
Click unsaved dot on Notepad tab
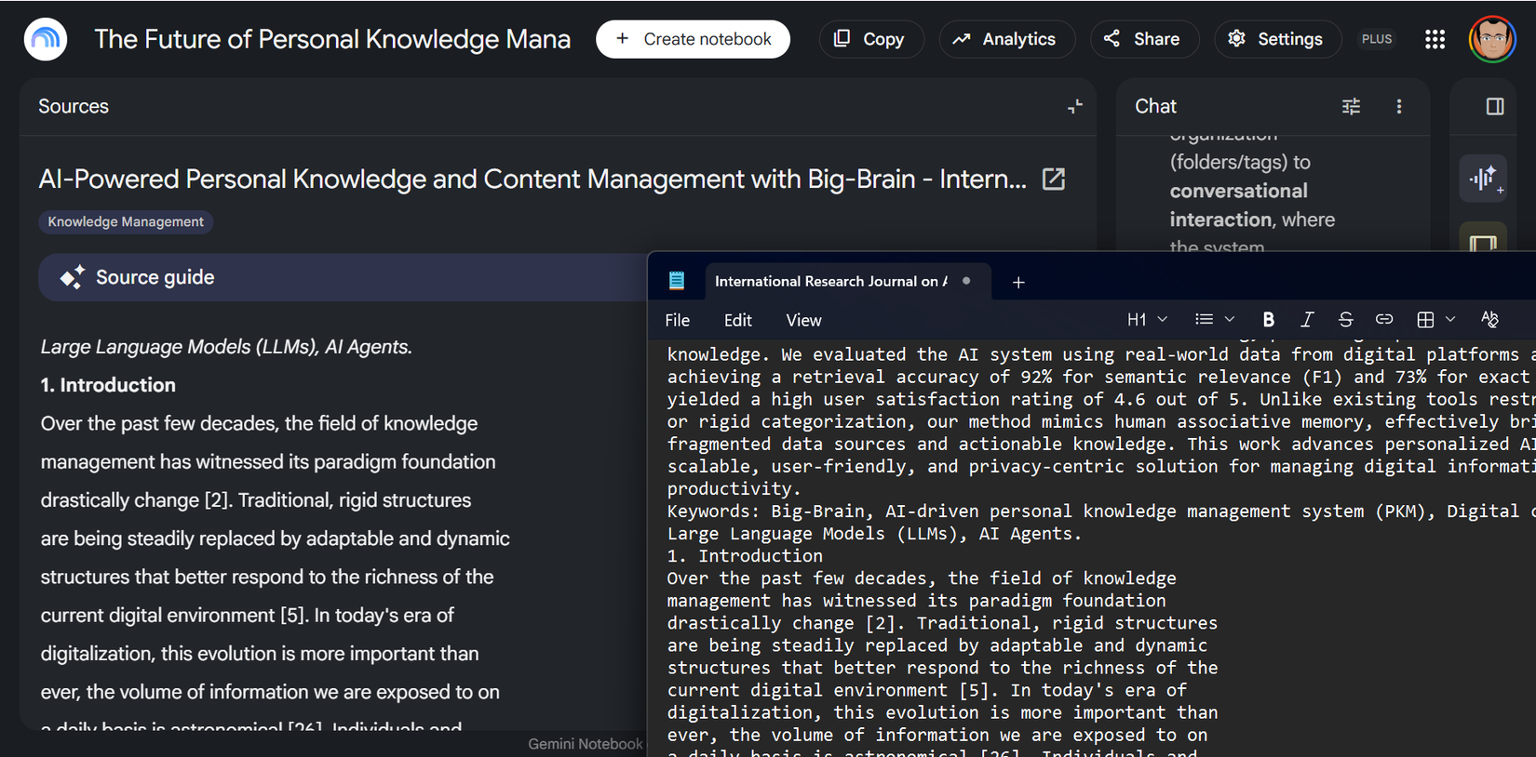(x=966, y=281)
